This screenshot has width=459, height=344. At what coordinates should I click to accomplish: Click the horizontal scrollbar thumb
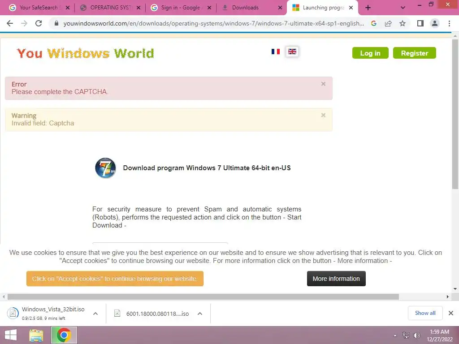pyautogui.click(x=203, y=297)
